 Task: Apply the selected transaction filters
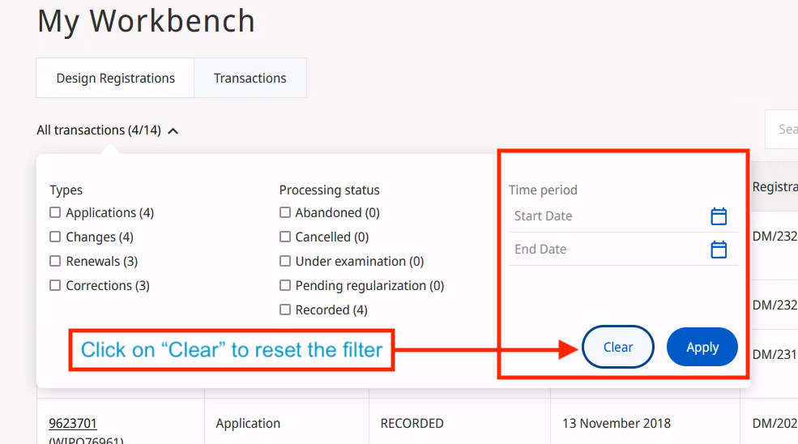(702, 348)
